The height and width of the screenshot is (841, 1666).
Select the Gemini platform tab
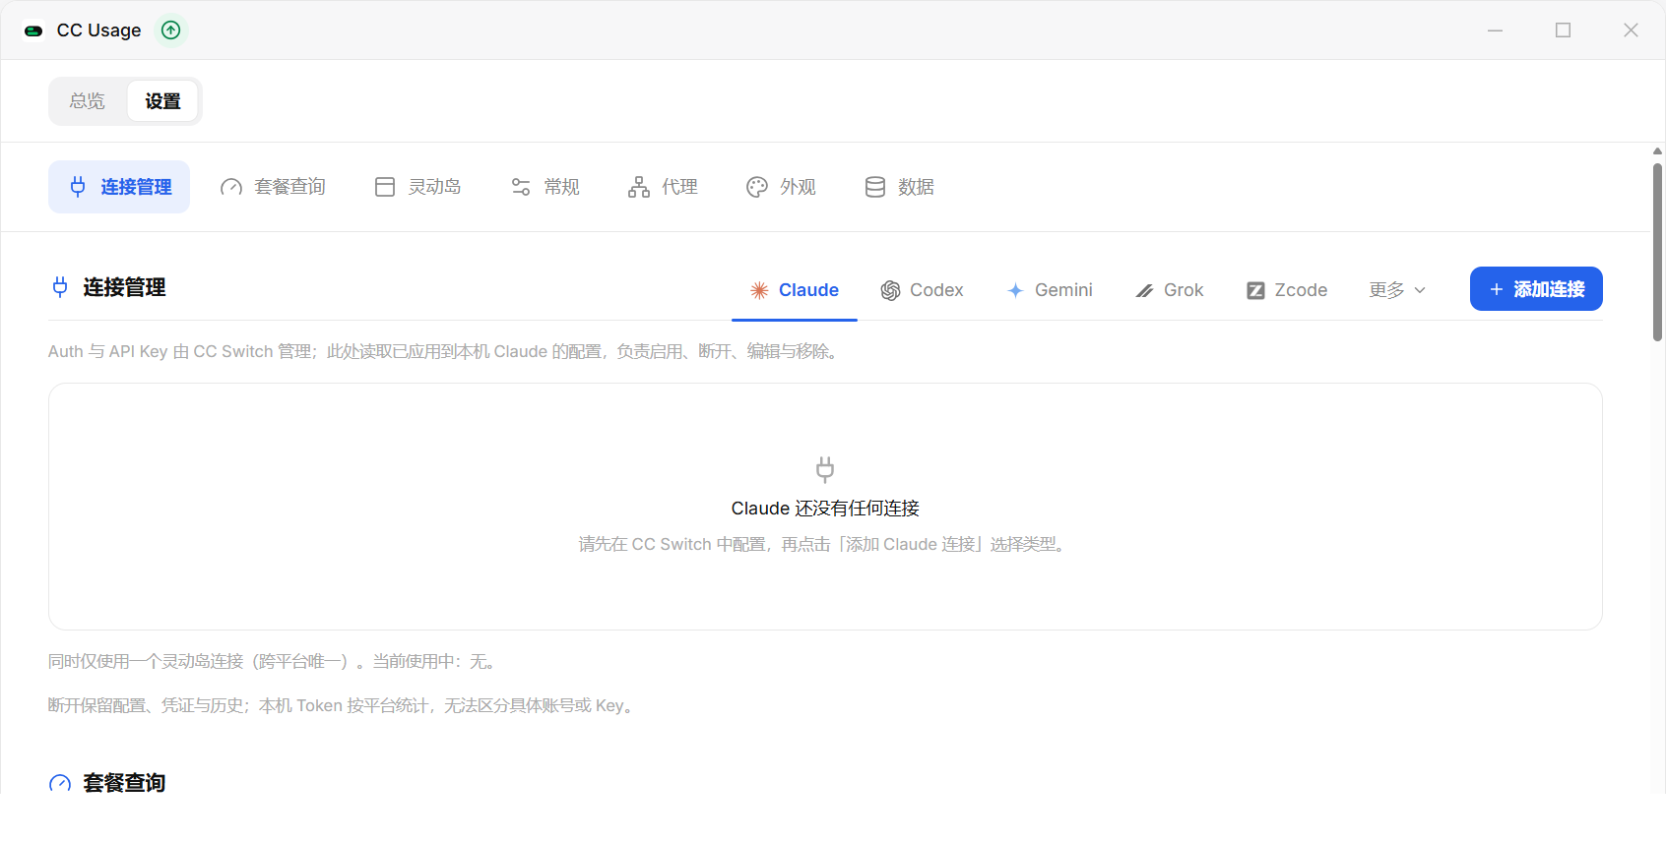1050,290
